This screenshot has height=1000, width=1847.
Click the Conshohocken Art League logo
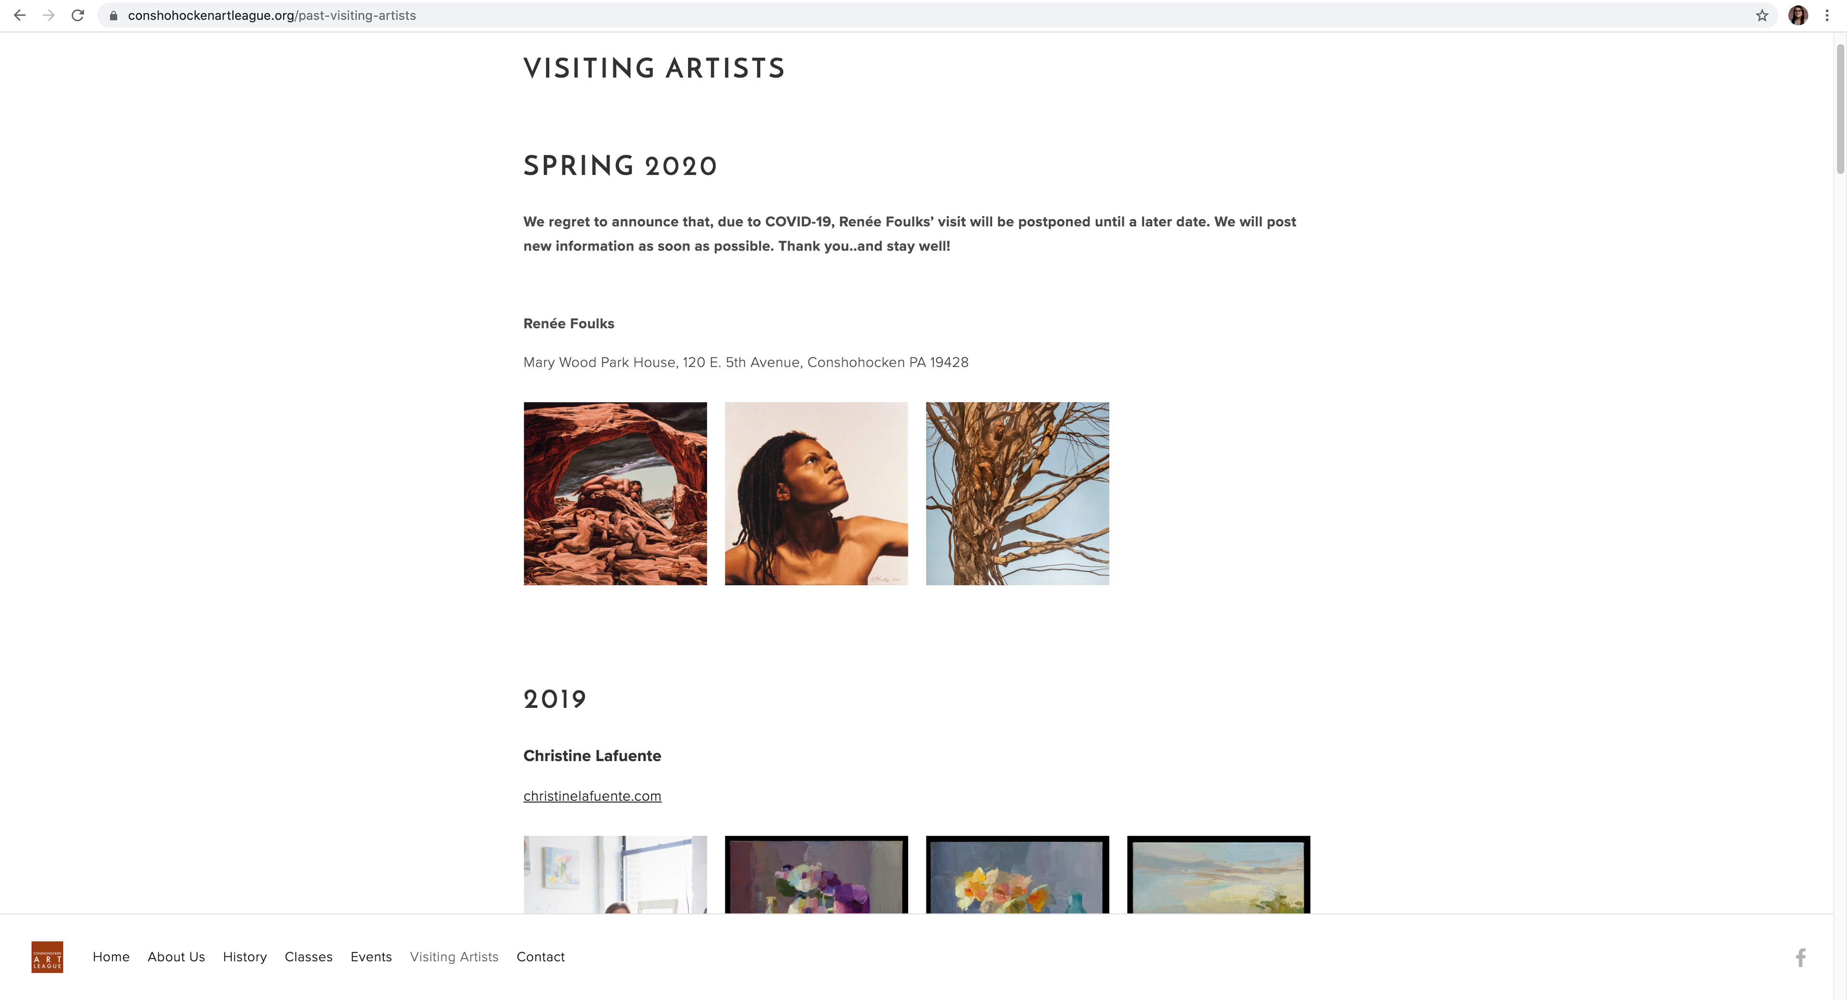pyautogui.click(x=47, y=957)
